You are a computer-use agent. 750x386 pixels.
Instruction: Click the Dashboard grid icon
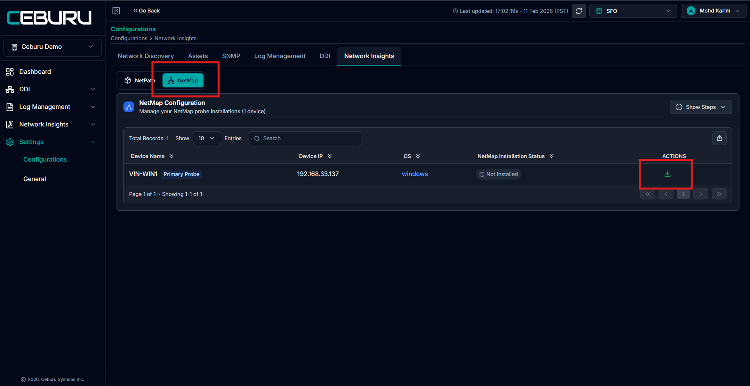click(10, 72)
